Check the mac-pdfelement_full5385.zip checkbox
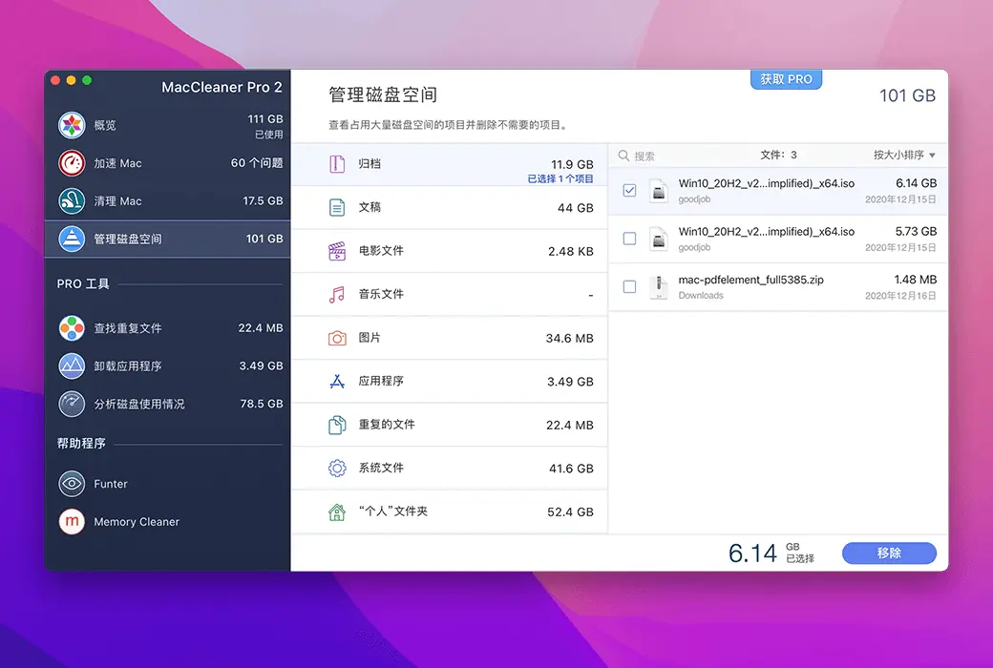This screenshot has width=993, height=668. click(x=629, y=286)
